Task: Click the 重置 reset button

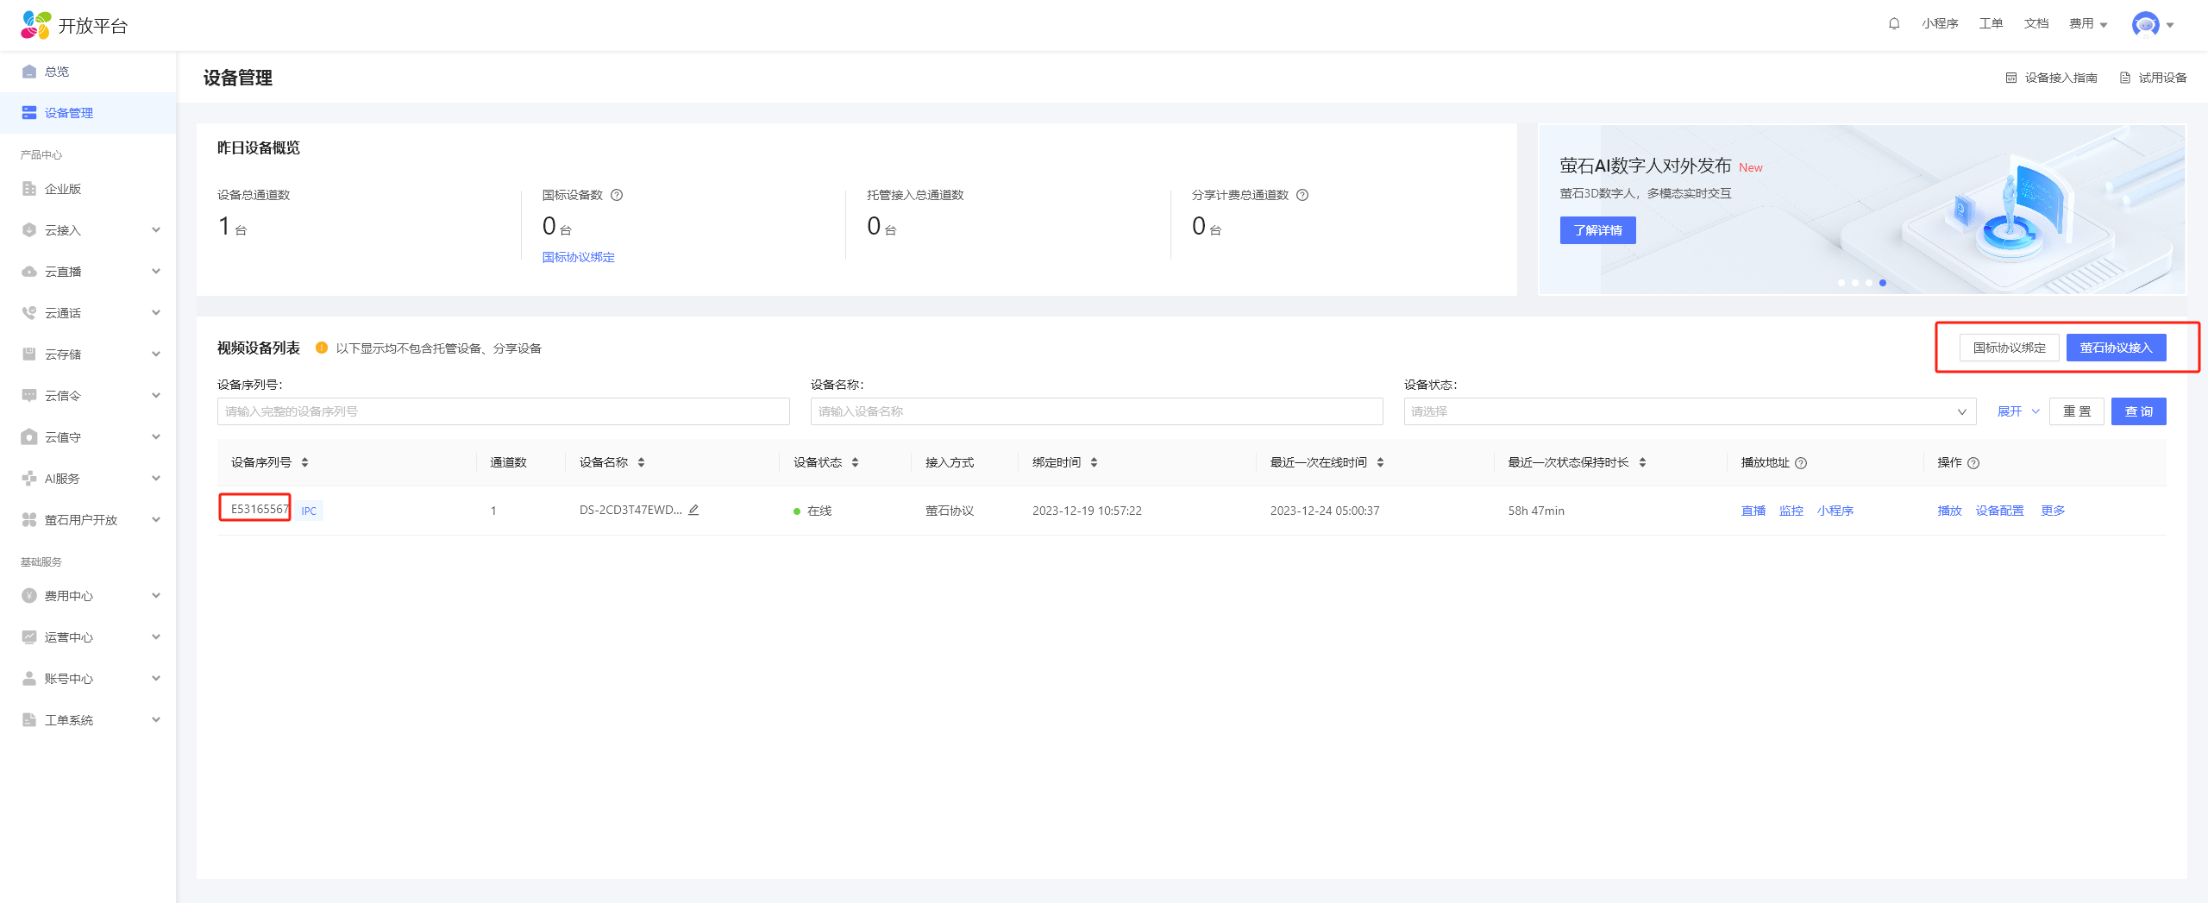Action: pyautogui.click(x=2076, y=411)
